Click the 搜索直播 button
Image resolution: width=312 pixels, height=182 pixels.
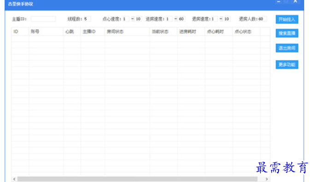pyautogui.click(x=287, y=33)
